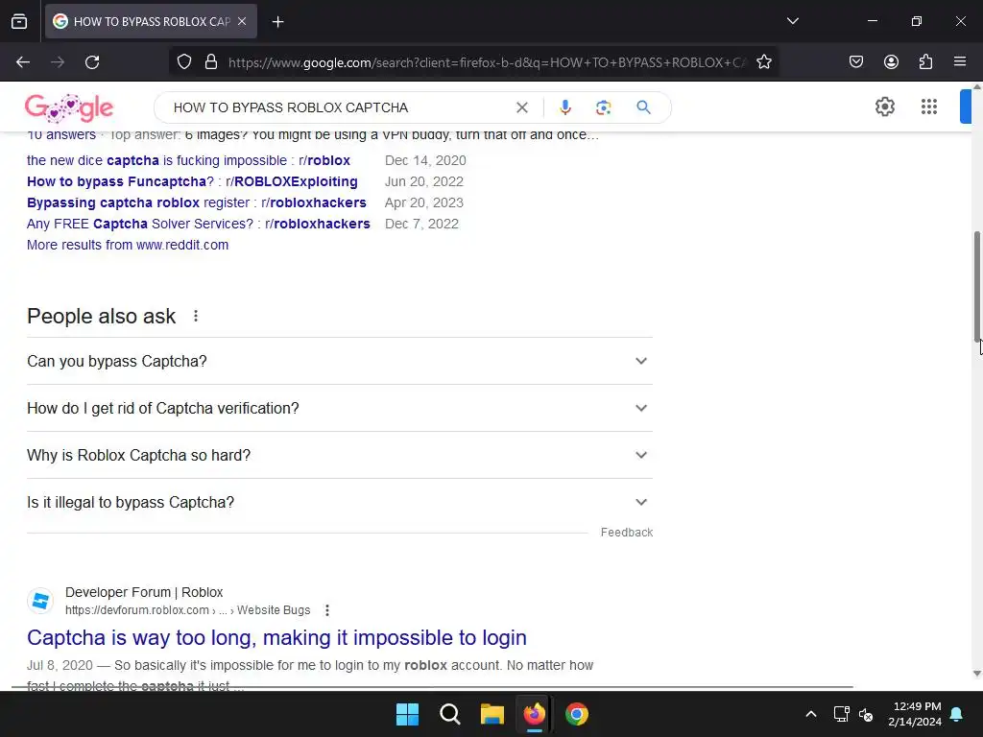Open the list all tabs dropdown
This screenshot has width=983, height=737.
coord(792,21)
